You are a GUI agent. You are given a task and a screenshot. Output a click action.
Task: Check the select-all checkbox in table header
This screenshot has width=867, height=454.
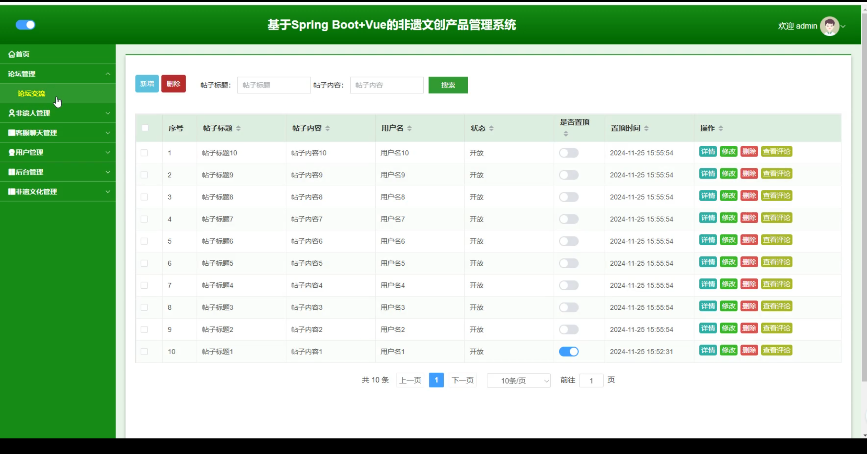(145, 128)
